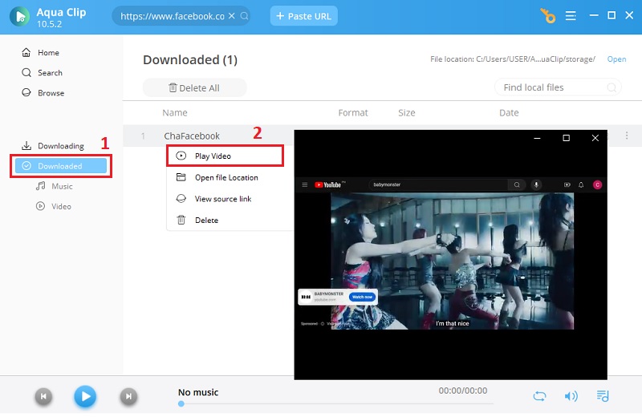Select the Downloaded section
642x417 pixels.
click(61, 166)
